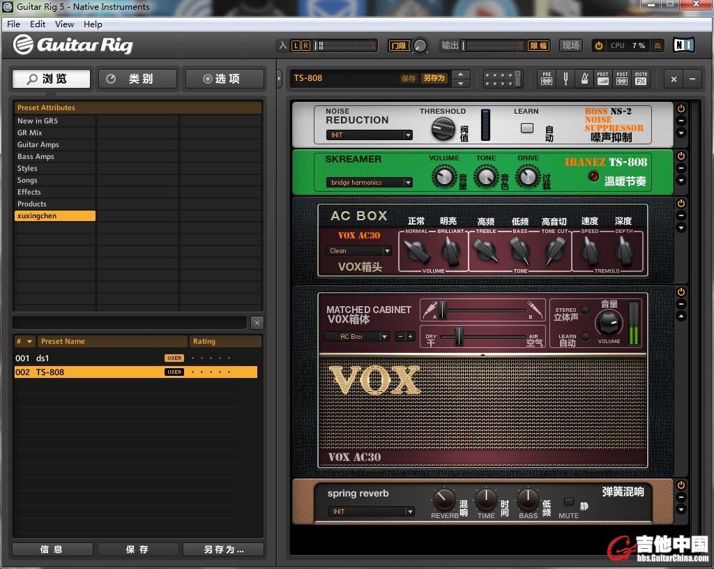Open the Edit menu

38,24
